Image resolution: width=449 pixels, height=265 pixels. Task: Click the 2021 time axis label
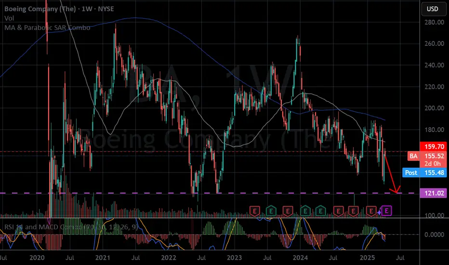[x=103, y=258]
